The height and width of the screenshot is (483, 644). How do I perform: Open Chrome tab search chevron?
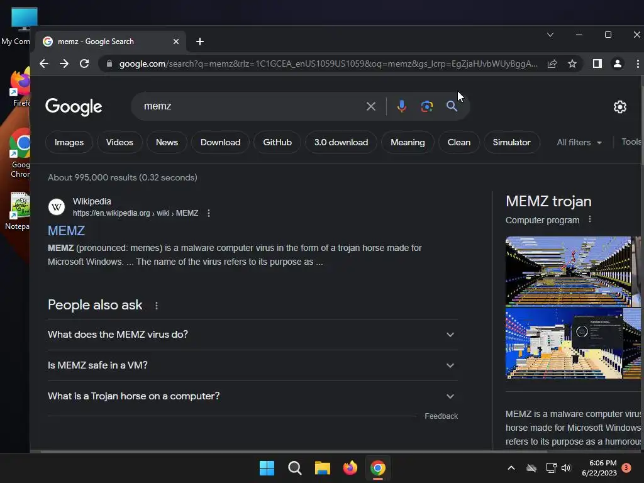point(550,35)
